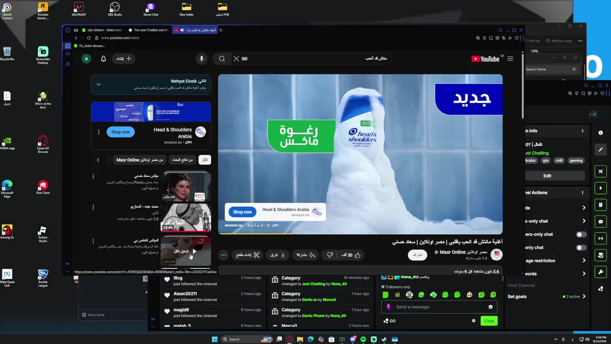Image resolution: width=611 pixels, height=344 pixels.
Task: Open the Soad Hosny mix thumbnail
Action: (186, 187)
